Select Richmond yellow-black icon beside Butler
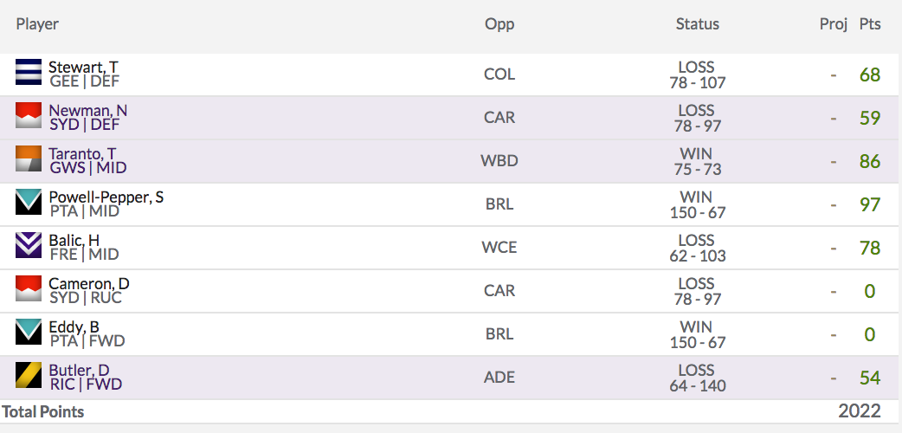This screenshot has width=902, height=433. (x=29, y=375)
